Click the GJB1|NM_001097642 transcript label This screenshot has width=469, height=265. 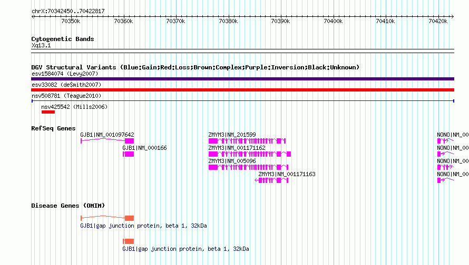click(x=107, y=135)
